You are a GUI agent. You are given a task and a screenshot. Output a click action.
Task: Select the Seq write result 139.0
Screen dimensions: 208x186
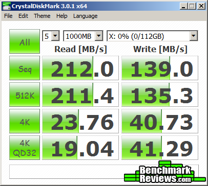[x=160, y=68]
